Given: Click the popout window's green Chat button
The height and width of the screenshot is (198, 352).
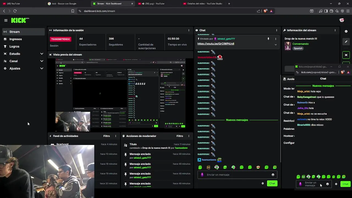Looking at the screenshot, I should point(345,184).
